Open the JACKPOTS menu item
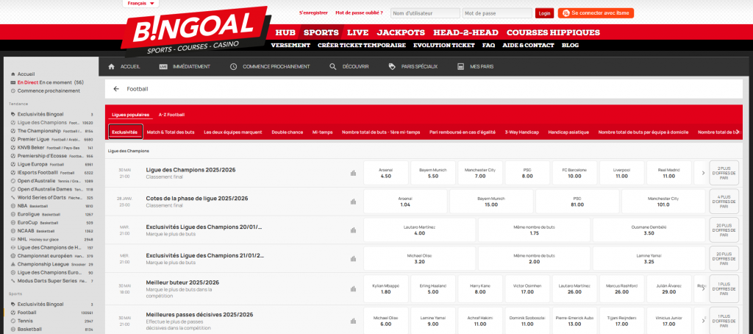The image size is (753, 334). 401,32
